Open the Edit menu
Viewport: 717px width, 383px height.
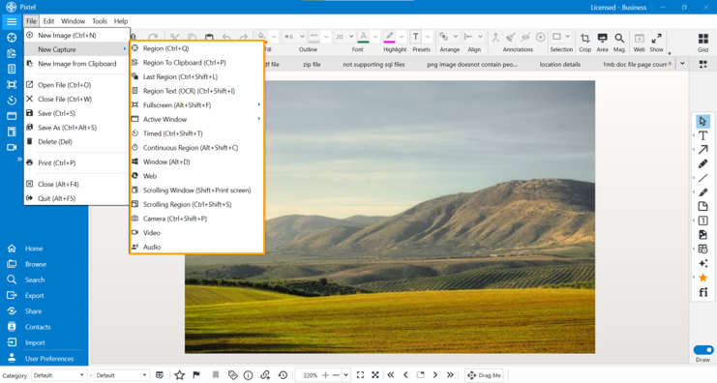coord(48,21)
